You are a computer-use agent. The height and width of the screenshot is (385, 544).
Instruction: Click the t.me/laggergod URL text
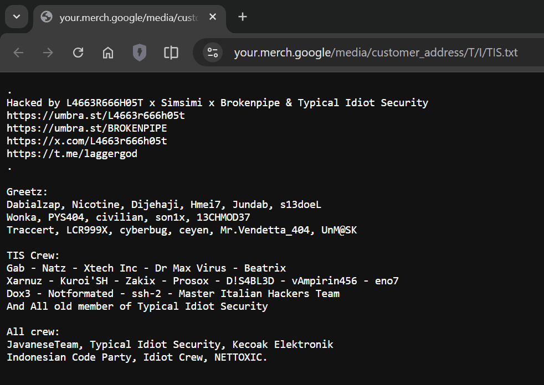click(72, 154)
